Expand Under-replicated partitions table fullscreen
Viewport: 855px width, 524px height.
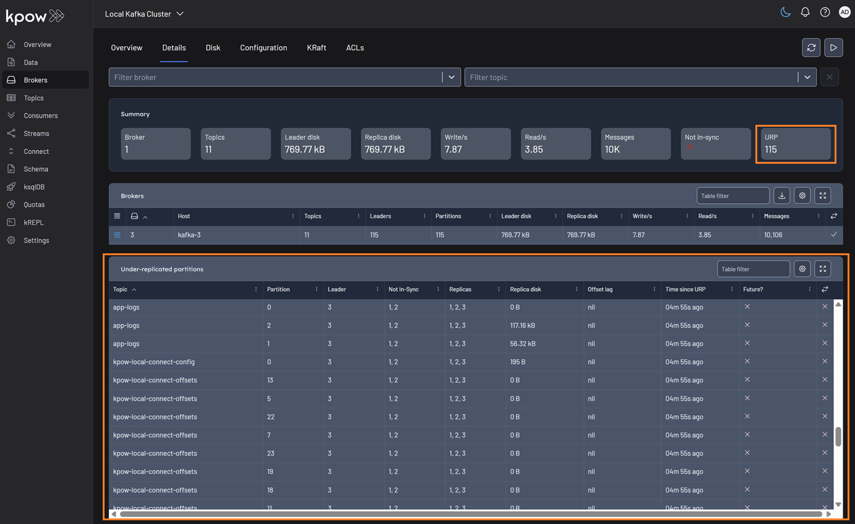822,269
